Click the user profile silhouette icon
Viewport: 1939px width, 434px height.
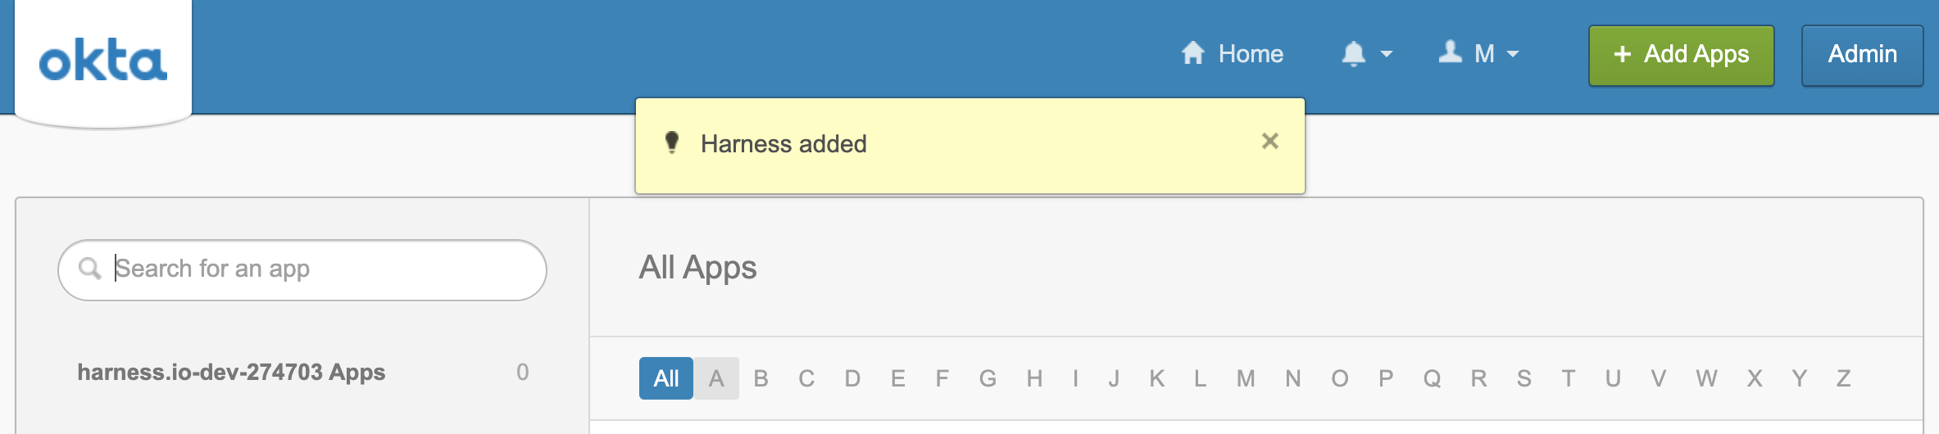(x=1451, y=52)
